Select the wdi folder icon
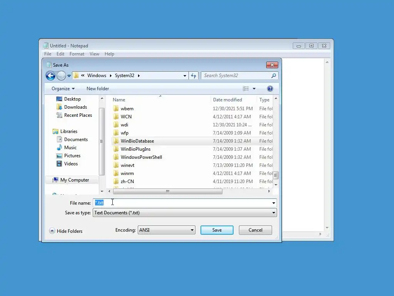The image size is (394, 296). pos(116,124)
